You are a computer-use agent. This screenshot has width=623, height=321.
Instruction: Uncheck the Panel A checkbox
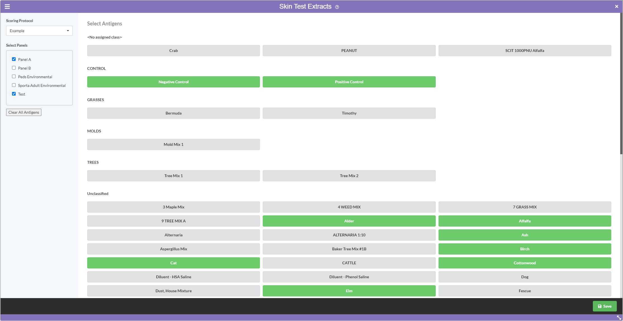[14, 59]
